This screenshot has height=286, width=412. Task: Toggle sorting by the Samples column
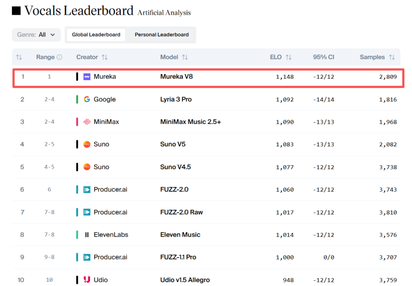point(392,57)
